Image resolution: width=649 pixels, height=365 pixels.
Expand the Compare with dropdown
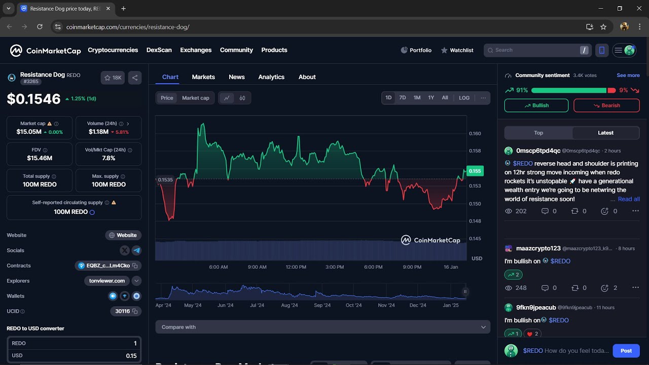(322, 327)
